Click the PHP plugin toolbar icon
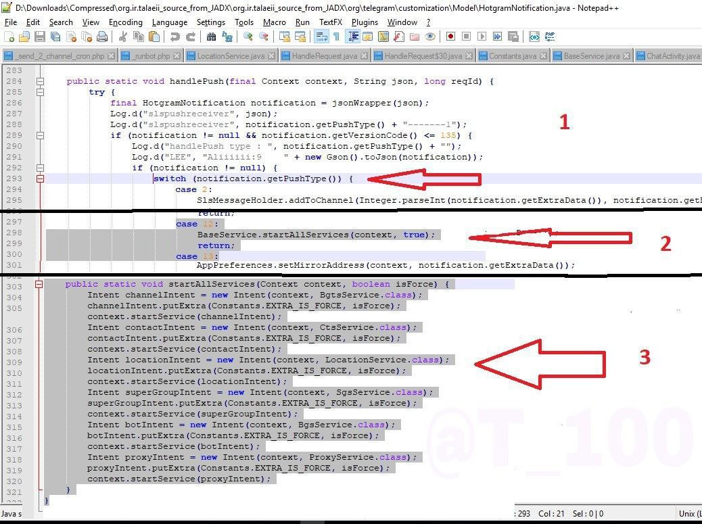This screenshot has width=702, height=524. click(x=550, y=37)
